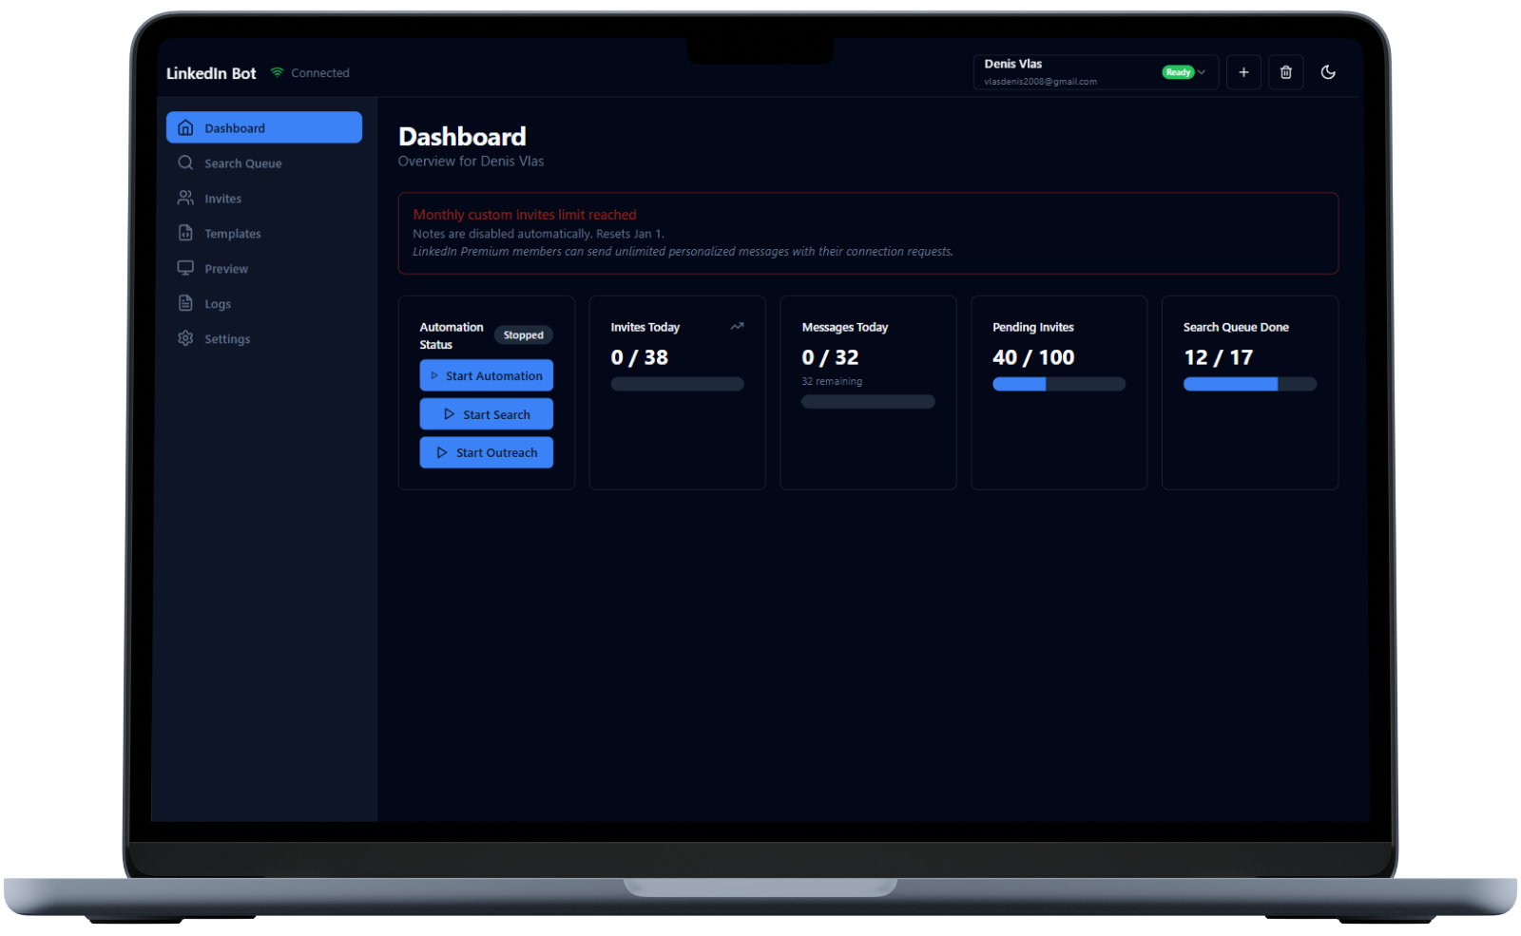1521x936 pixels.
Task: Click the plus icon to add account
Action: tap(1242, 72)
